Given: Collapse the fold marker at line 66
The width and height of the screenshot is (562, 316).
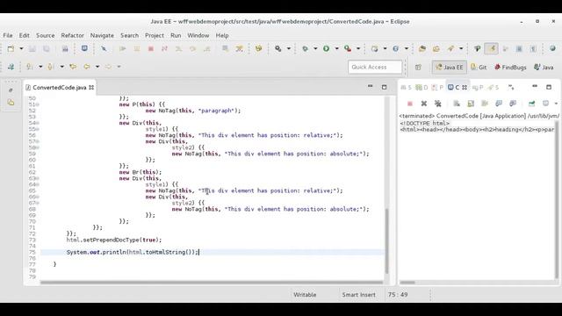Looking at the screenshot, I should coord(38,197).
